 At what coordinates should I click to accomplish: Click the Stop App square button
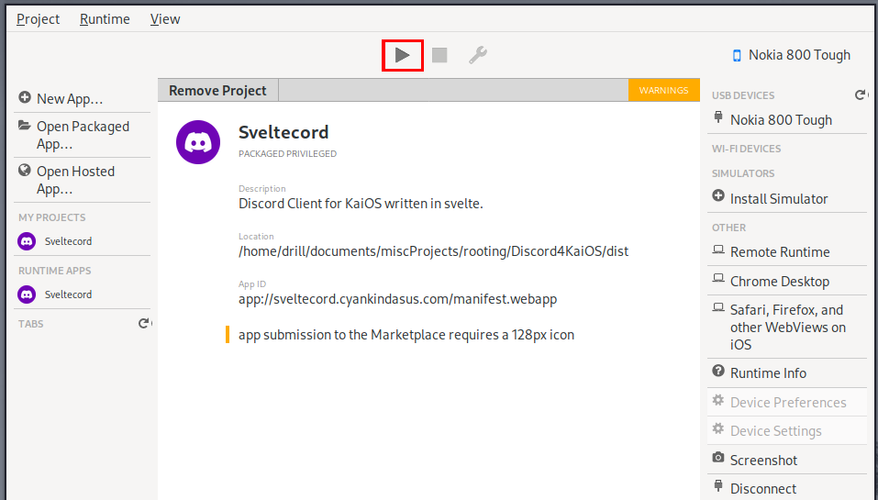[439, 55]
